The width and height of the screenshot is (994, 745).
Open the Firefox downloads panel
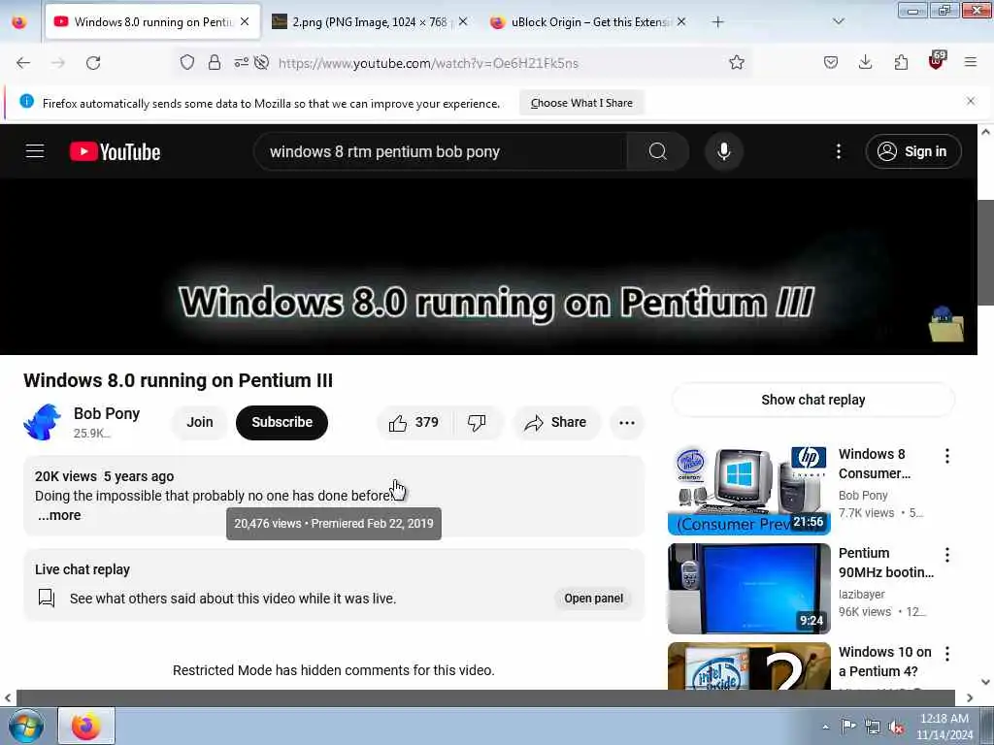865,62
